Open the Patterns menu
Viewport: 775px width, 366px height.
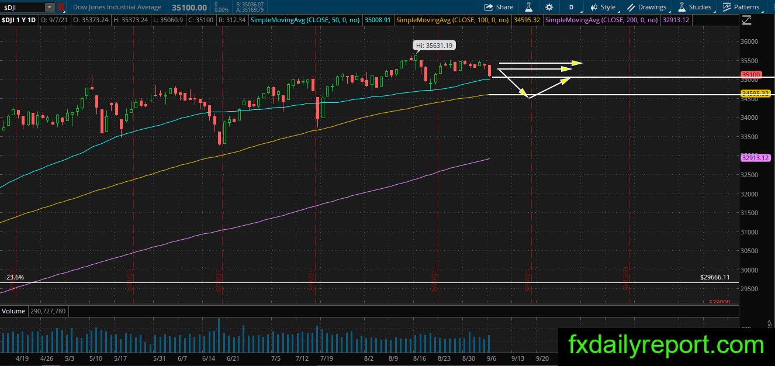tap(741, 7)
